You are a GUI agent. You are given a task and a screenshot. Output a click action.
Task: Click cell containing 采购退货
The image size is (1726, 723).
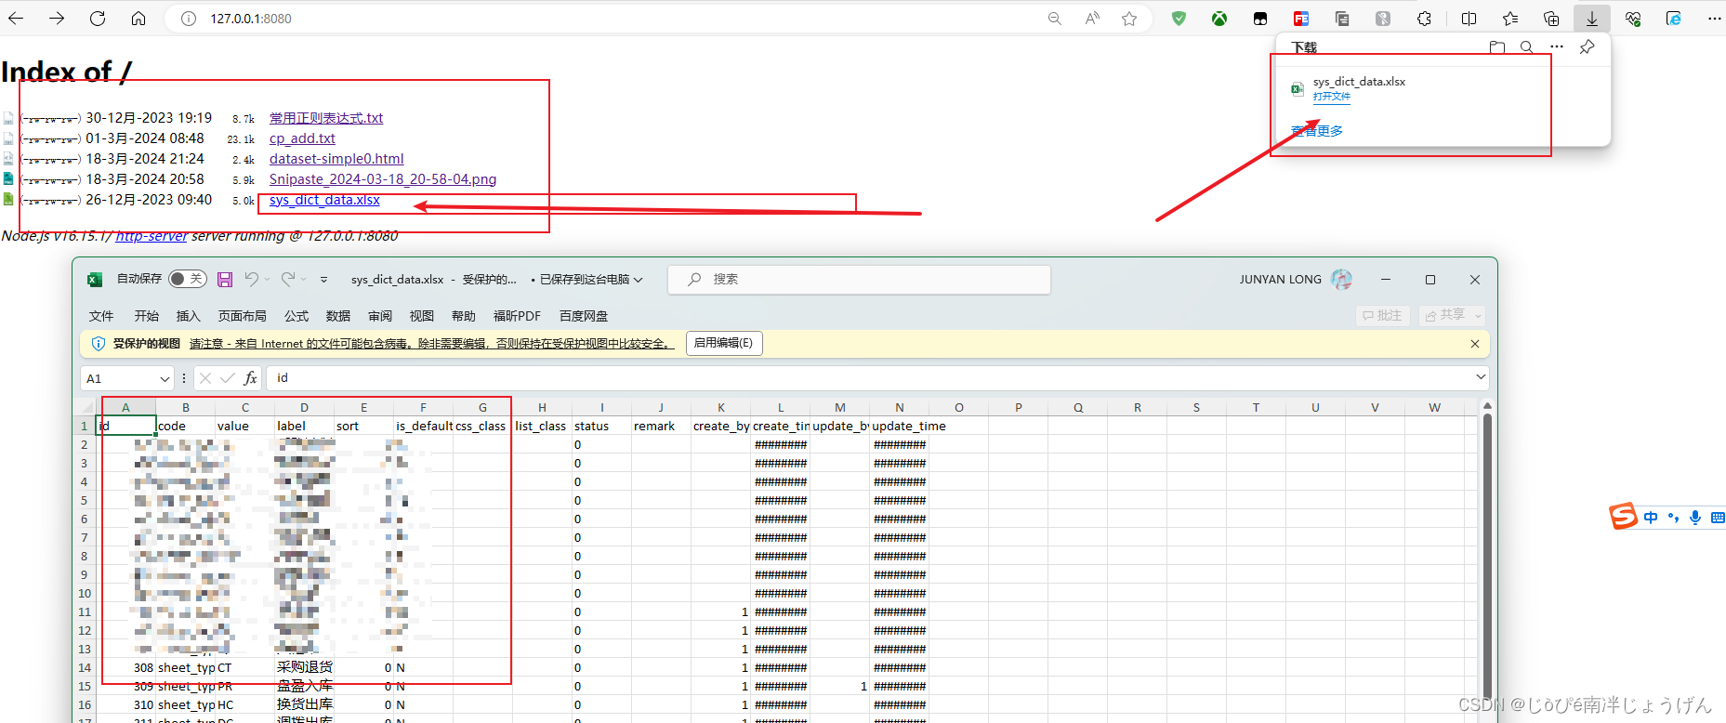[304, 667]
